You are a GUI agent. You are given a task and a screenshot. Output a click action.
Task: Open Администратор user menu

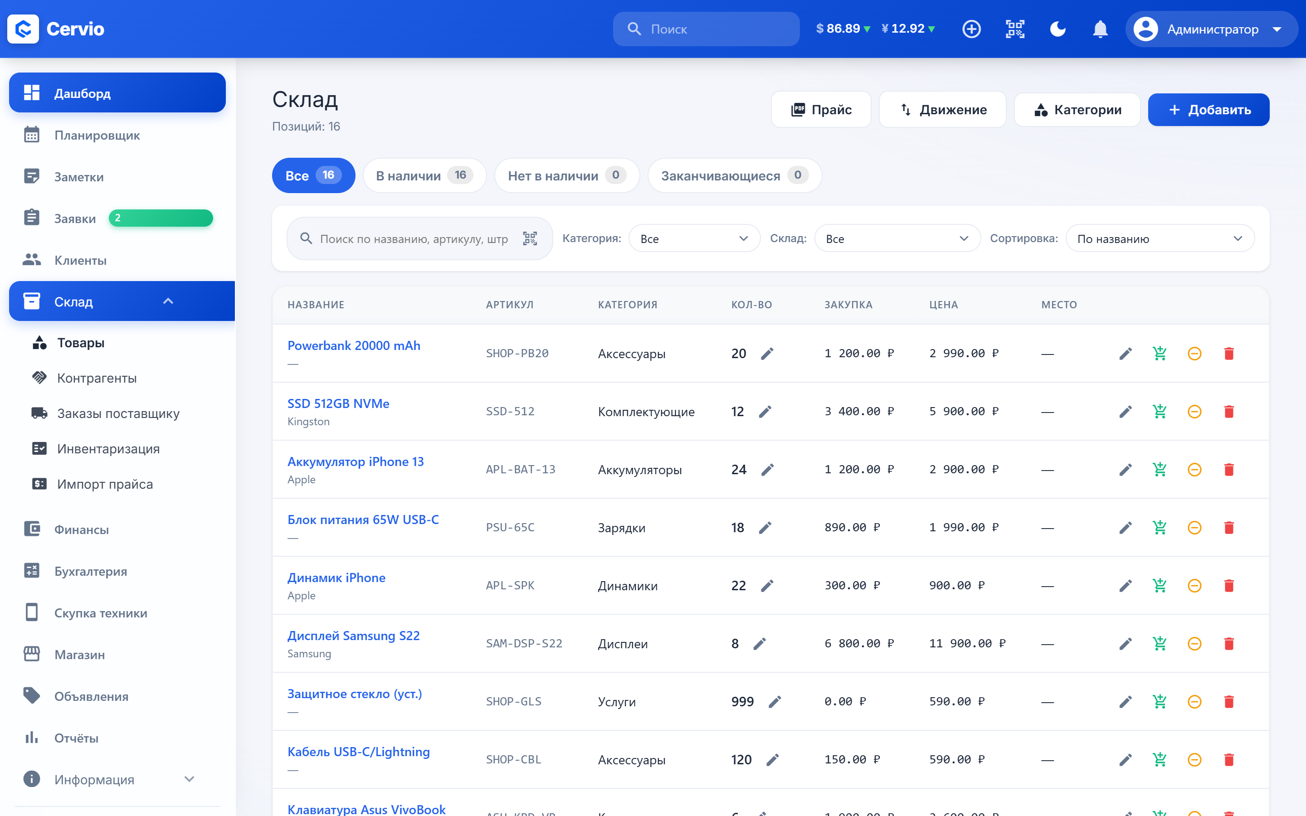point(1211,29)
